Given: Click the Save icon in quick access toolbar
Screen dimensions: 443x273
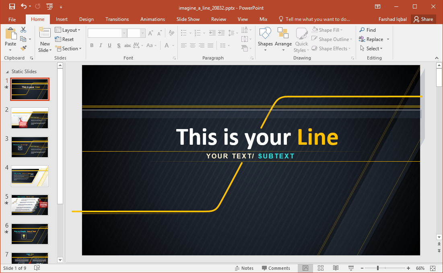Looking at the screenshot, I should pos(12,6).
